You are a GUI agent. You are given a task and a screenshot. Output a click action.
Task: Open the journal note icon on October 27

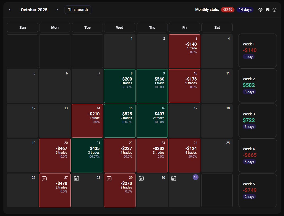click(x=44, y=179)
